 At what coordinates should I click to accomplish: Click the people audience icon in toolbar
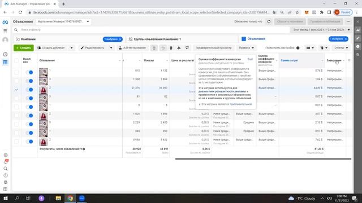179,48
